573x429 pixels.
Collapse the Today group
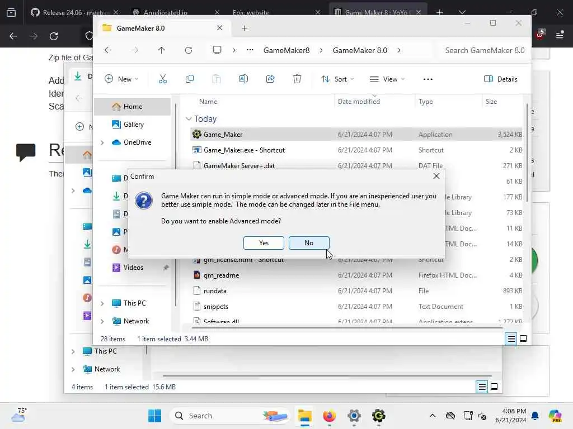[189, 119]
